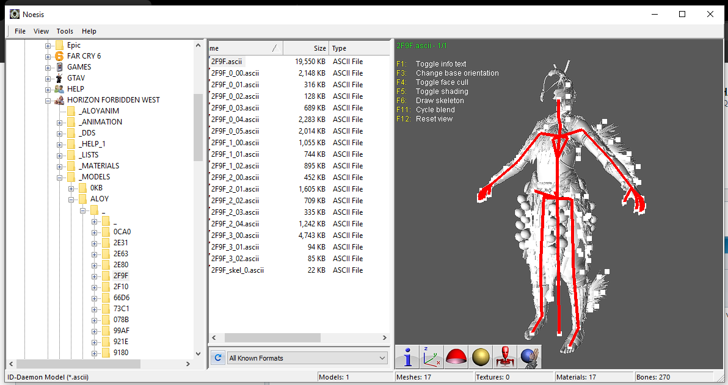The height and width of the screenshot is (385, 728).
Task: Expand the 0KB folder node
Action: click(71, 189)
